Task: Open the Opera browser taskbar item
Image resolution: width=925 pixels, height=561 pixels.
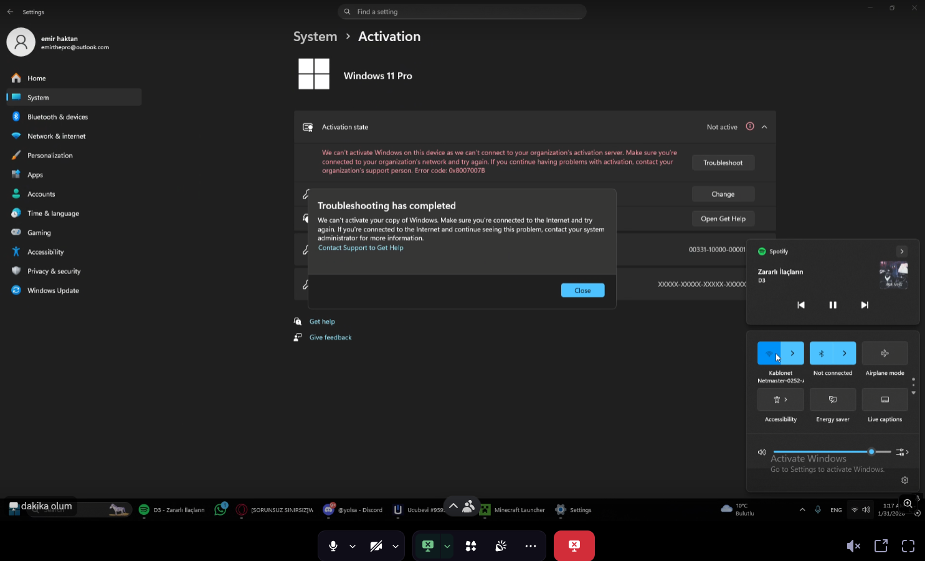Action: click(275, 510)
